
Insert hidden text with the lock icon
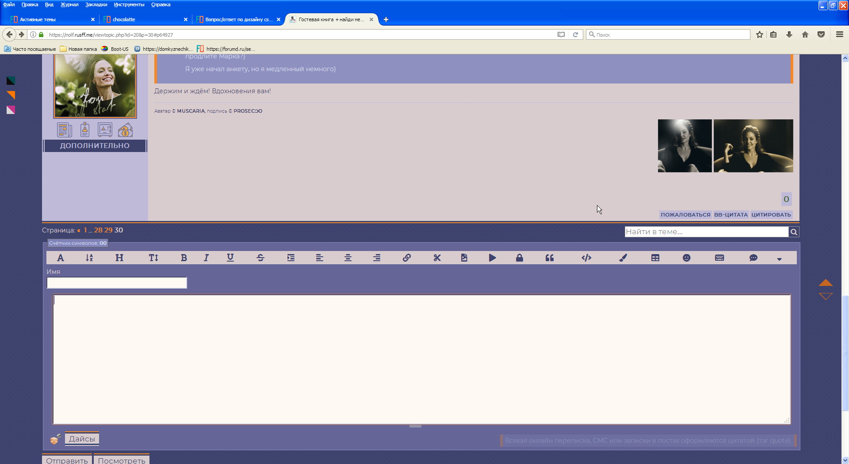(520, 258)
